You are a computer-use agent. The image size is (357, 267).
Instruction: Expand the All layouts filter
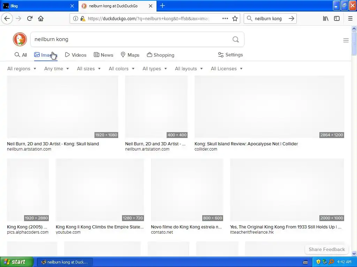pos(189,68)
